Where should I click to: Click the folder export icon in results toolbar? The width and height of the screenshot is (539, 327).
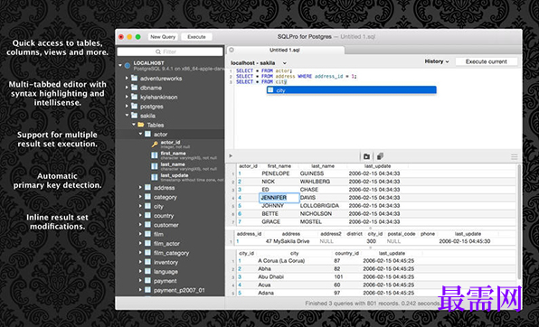pyautogui.click(x=366, y=156)
